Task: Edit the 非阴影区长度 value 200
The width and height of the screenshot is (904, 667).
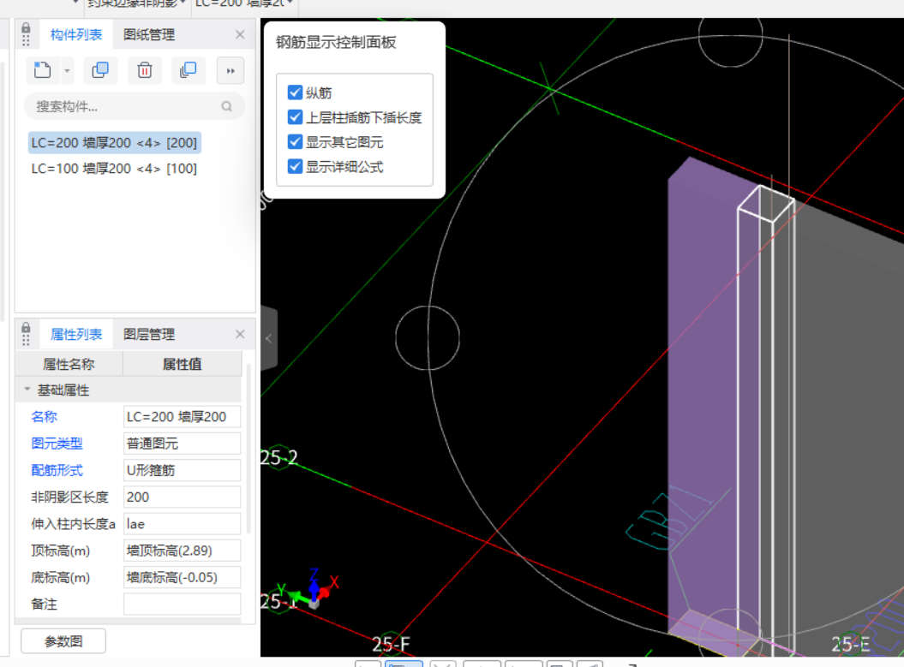Action: pos(183,497)
